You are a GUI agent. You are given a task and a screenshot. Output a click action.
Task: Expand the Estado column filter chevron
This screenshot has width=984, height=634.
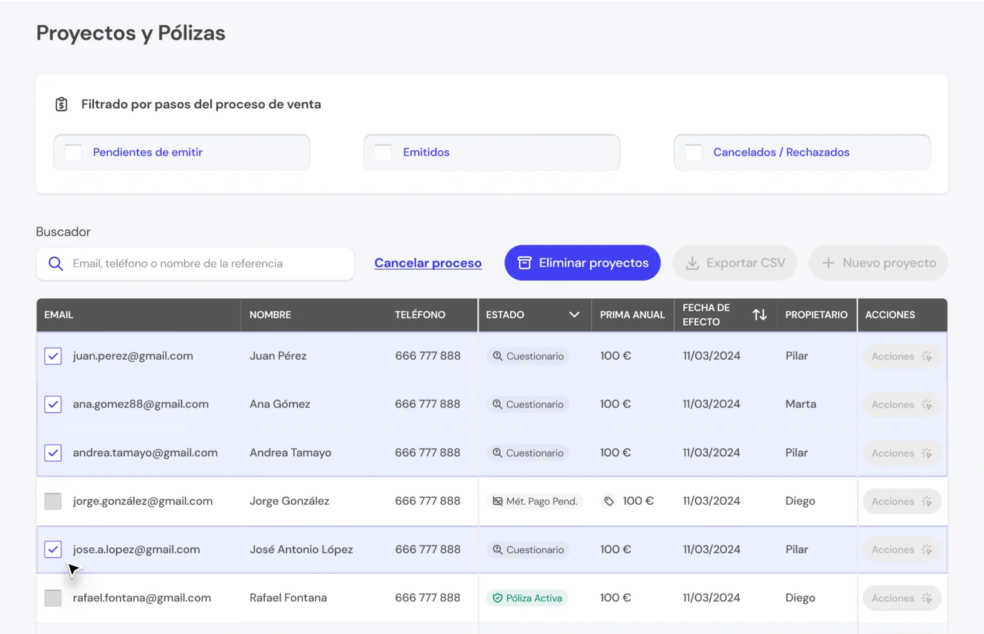click(574, 315)
